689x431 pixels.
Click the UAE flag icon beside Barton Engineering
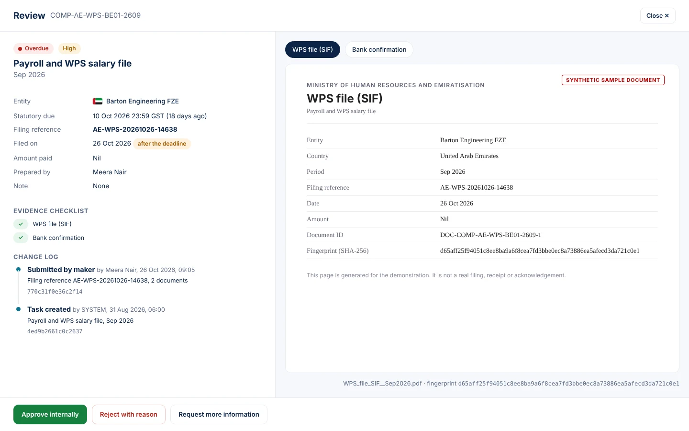tap(98, 101)
